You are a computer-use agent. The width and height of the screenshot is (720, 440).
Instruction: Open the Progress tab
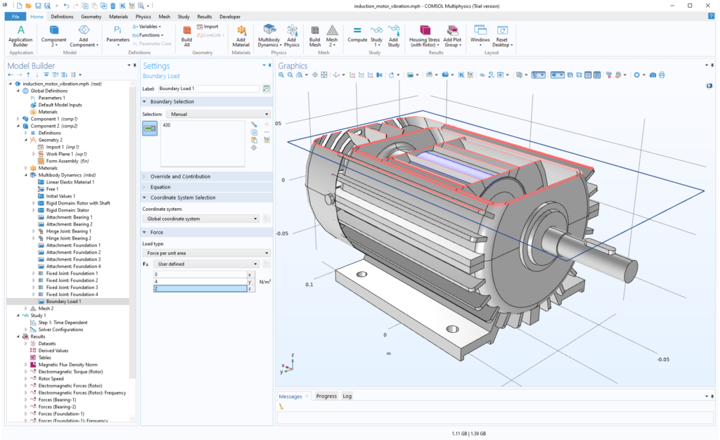(326, 396)
